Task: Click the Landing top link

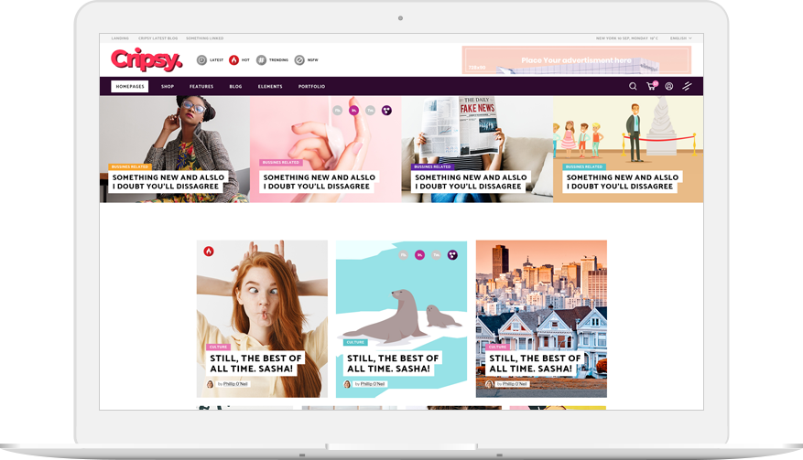Action: click(x=120, y=38)
